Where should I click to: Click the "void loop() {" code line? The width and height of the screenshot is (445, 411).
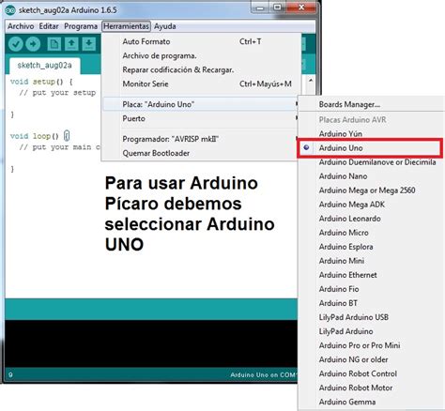tap(39, 136)
